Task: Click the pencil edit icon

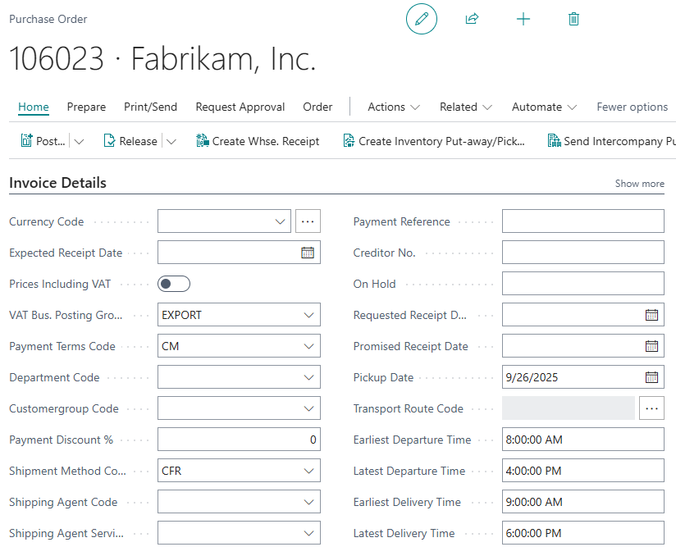Action: point(422,19)
